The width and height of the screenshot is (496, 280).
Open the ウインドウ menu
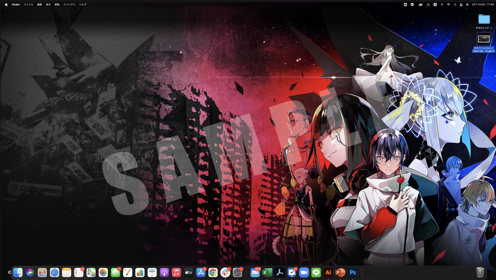69,5
